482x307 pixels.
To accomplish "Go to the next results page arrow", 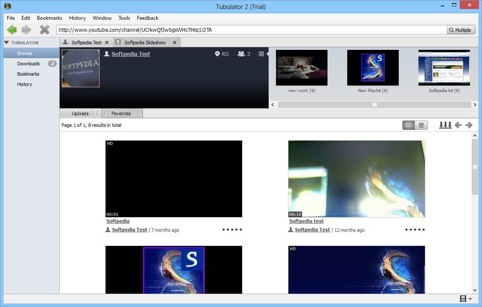I will (x=469, y=125).
